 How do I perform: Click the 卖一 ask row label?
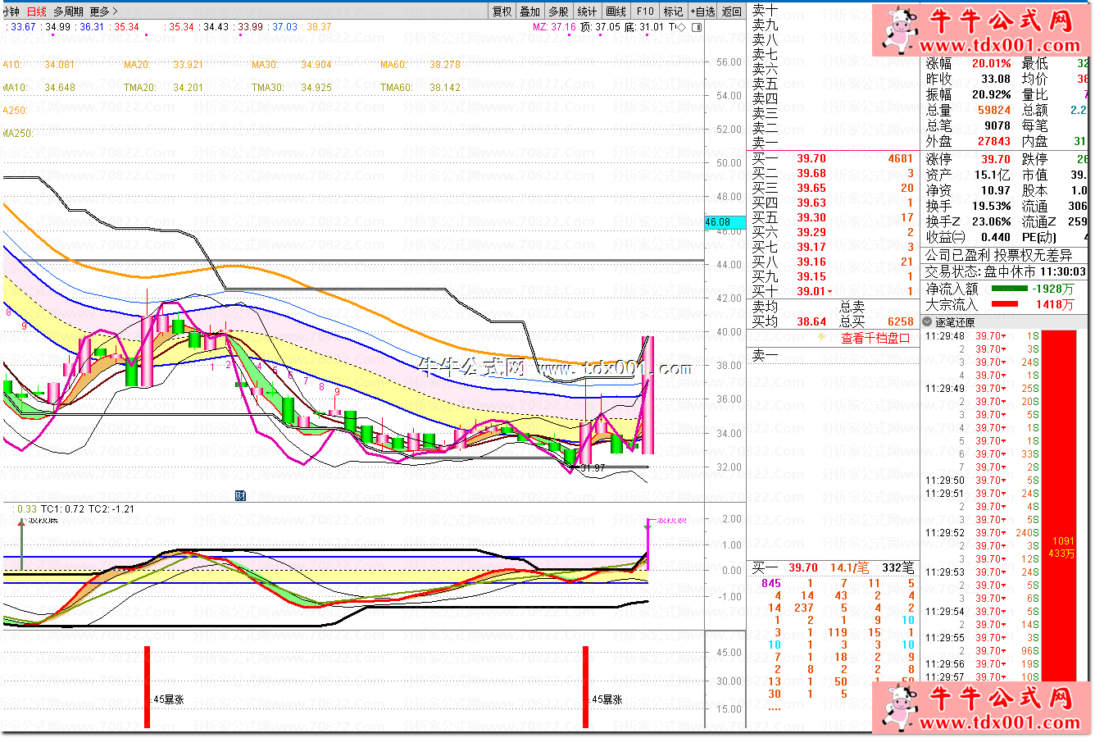[766, 143]
